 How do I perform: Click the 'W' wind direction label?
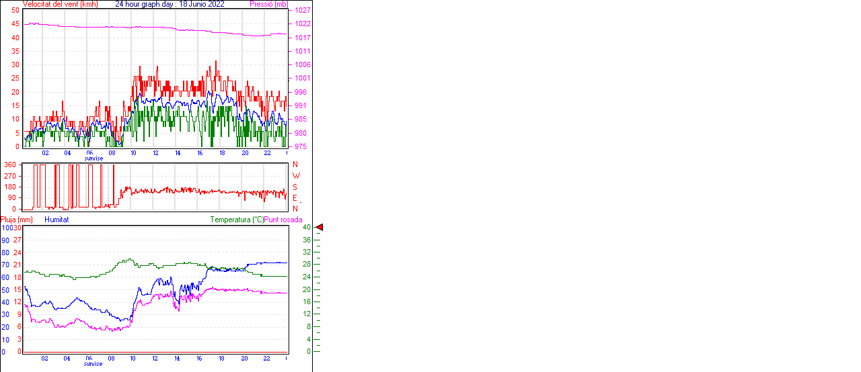pos(296,176)
